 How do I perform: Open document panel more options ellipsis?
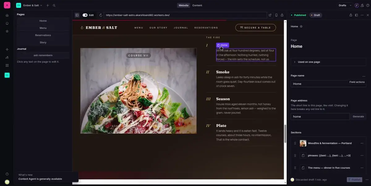pyautogui.click(x=362, y=15)
